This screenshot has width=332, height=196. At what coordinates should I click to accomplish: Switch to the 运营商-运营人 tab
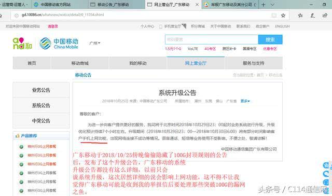click(x=15, y=5)
